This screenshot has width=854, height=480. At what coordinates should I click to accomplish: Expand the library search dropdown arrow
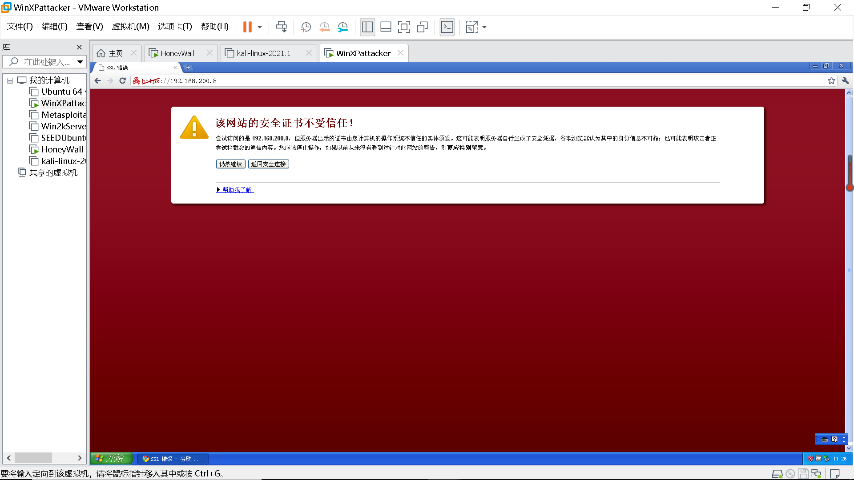(x=80, y=62)
